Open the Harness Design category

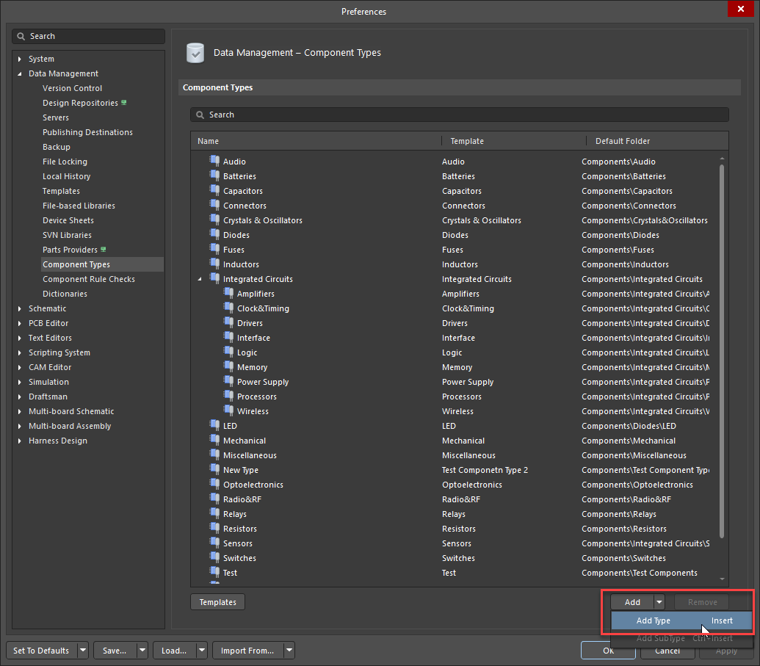(x=58, y=441)
